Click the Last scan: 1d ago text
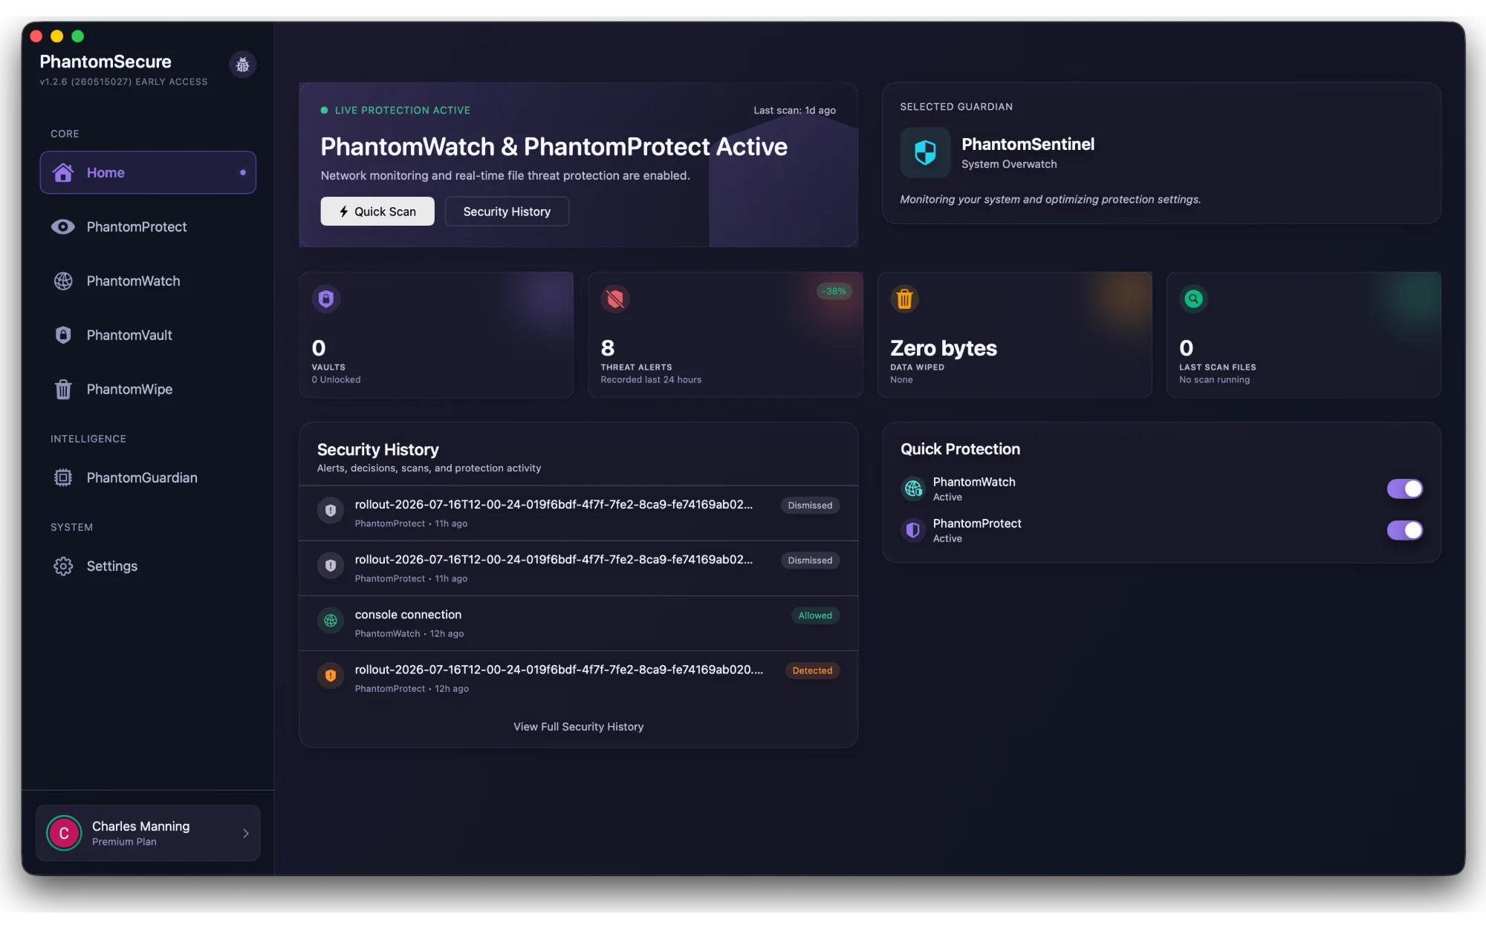This screenshot has height=928, width=1486. [x=794, y=110]
